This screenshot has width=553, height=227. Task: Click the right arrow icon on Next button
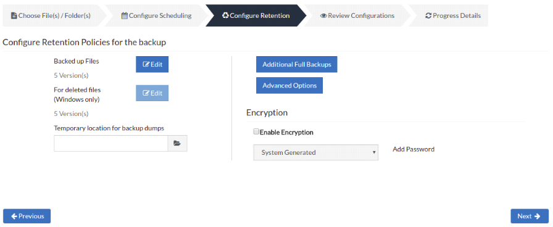pos(537,216)
